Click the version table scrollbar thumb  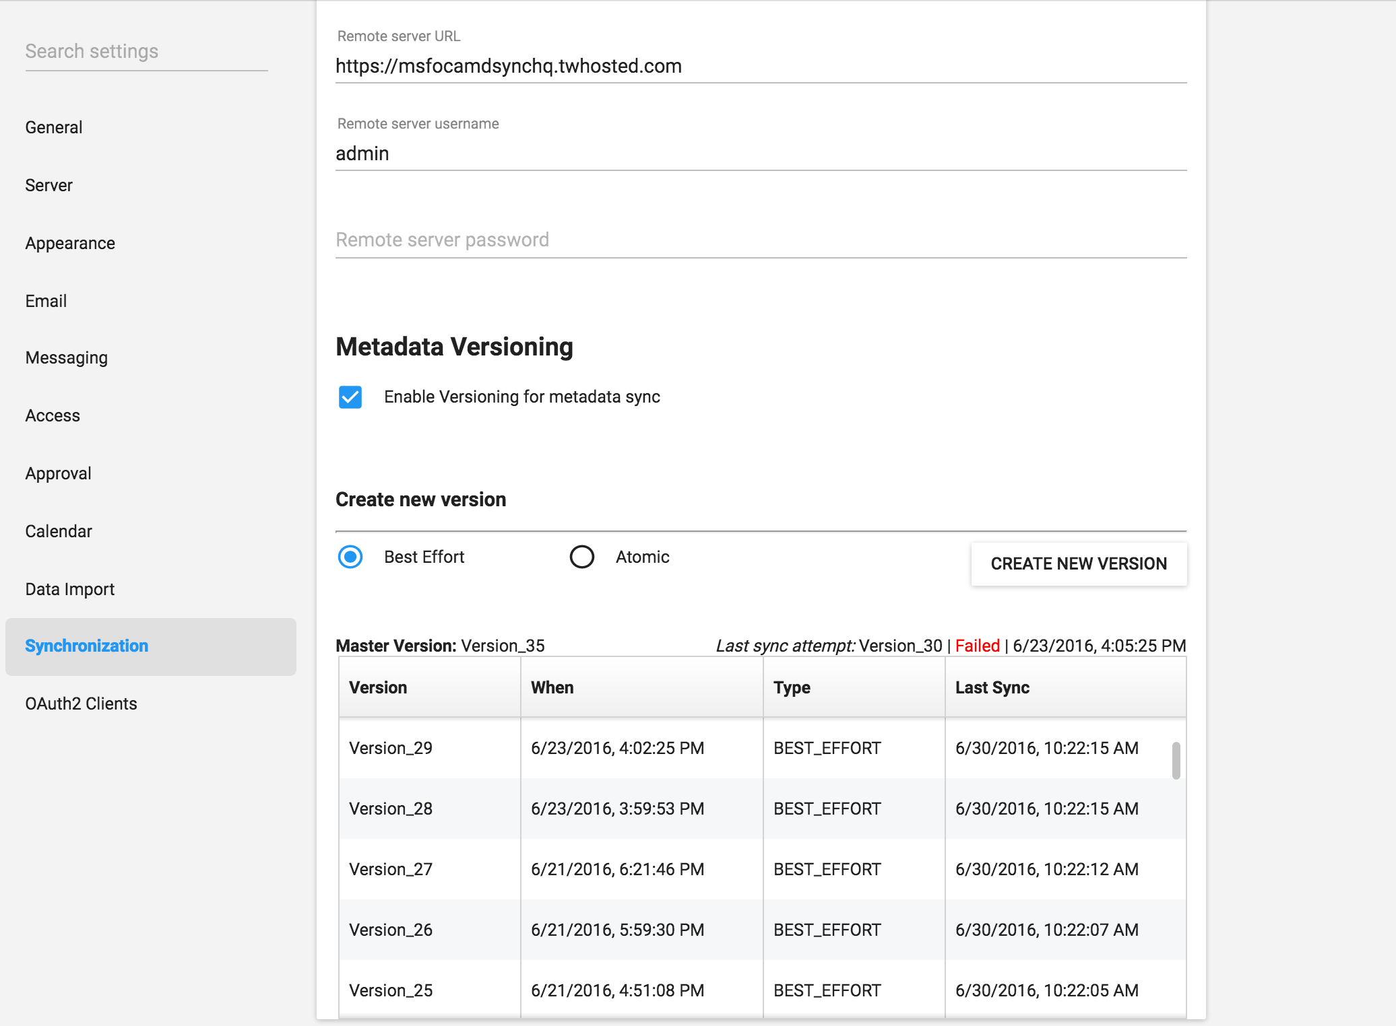tap(1176, 760)
